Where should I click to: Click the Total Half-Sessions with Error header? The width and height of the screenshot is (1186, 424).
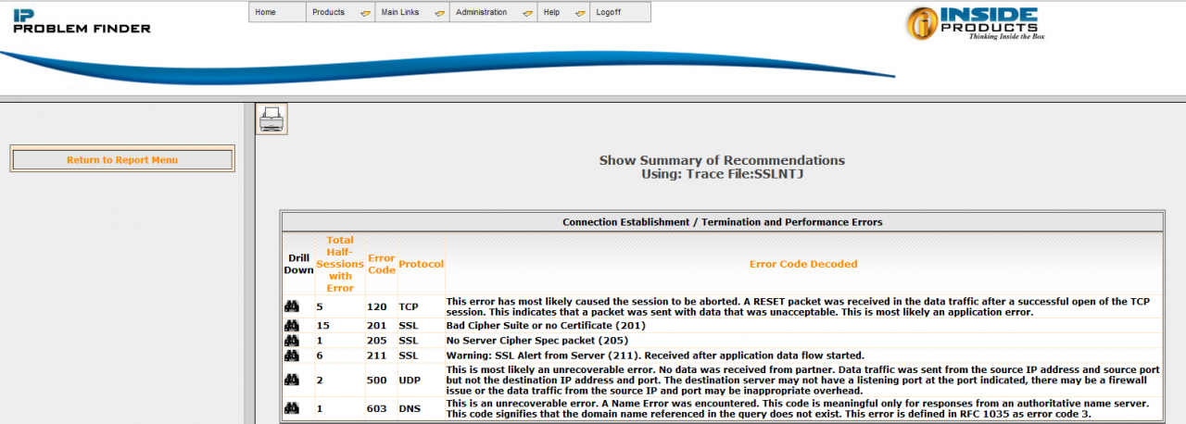tap(340, 264)
